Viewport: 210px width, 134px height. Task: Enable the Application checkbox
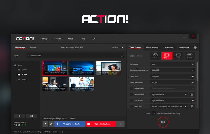[x=132, y=88]
